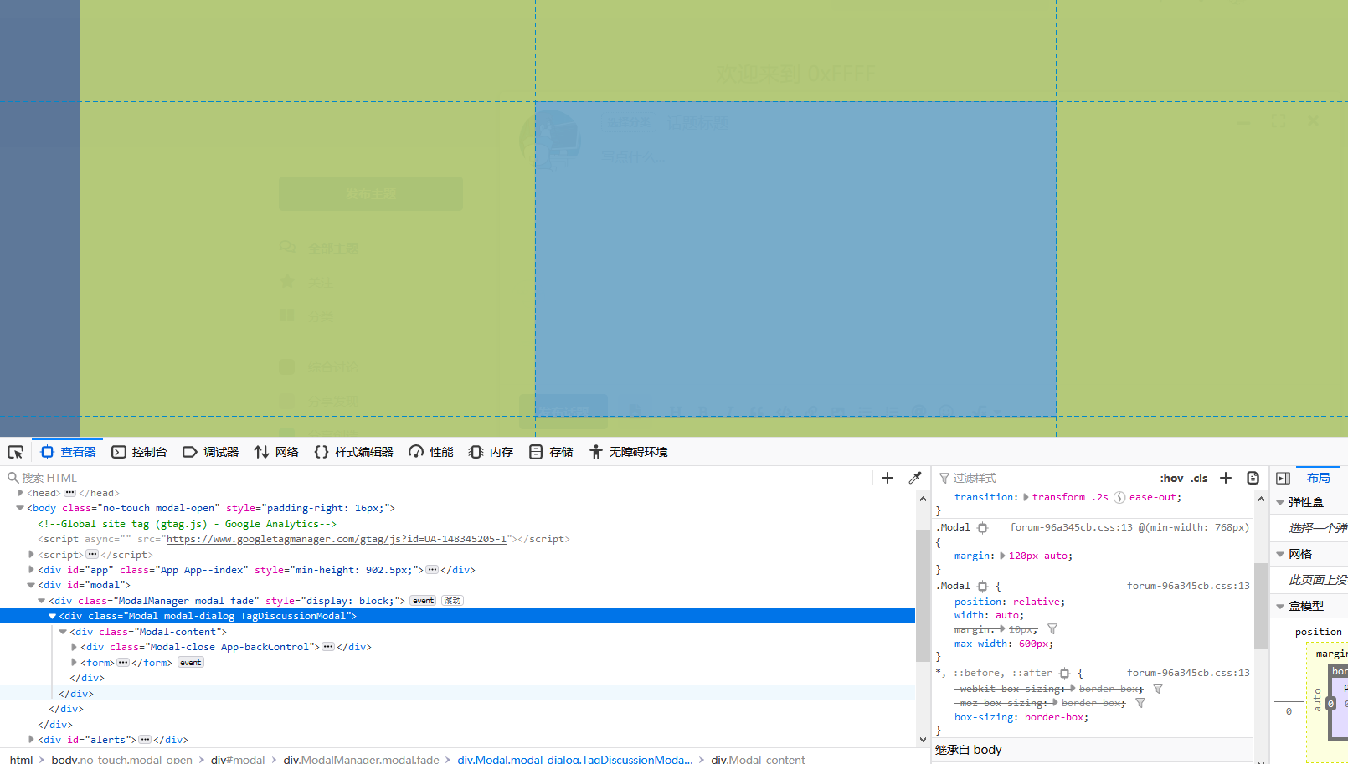Collapse the 盒模型 Box Model section

(1280, 606)
